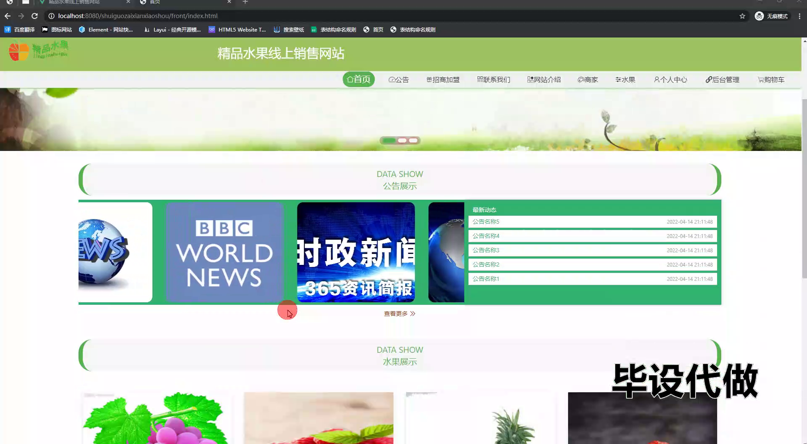Select the second carousel indicator dot
807x444 pixels.
click(x=402, y=140)
